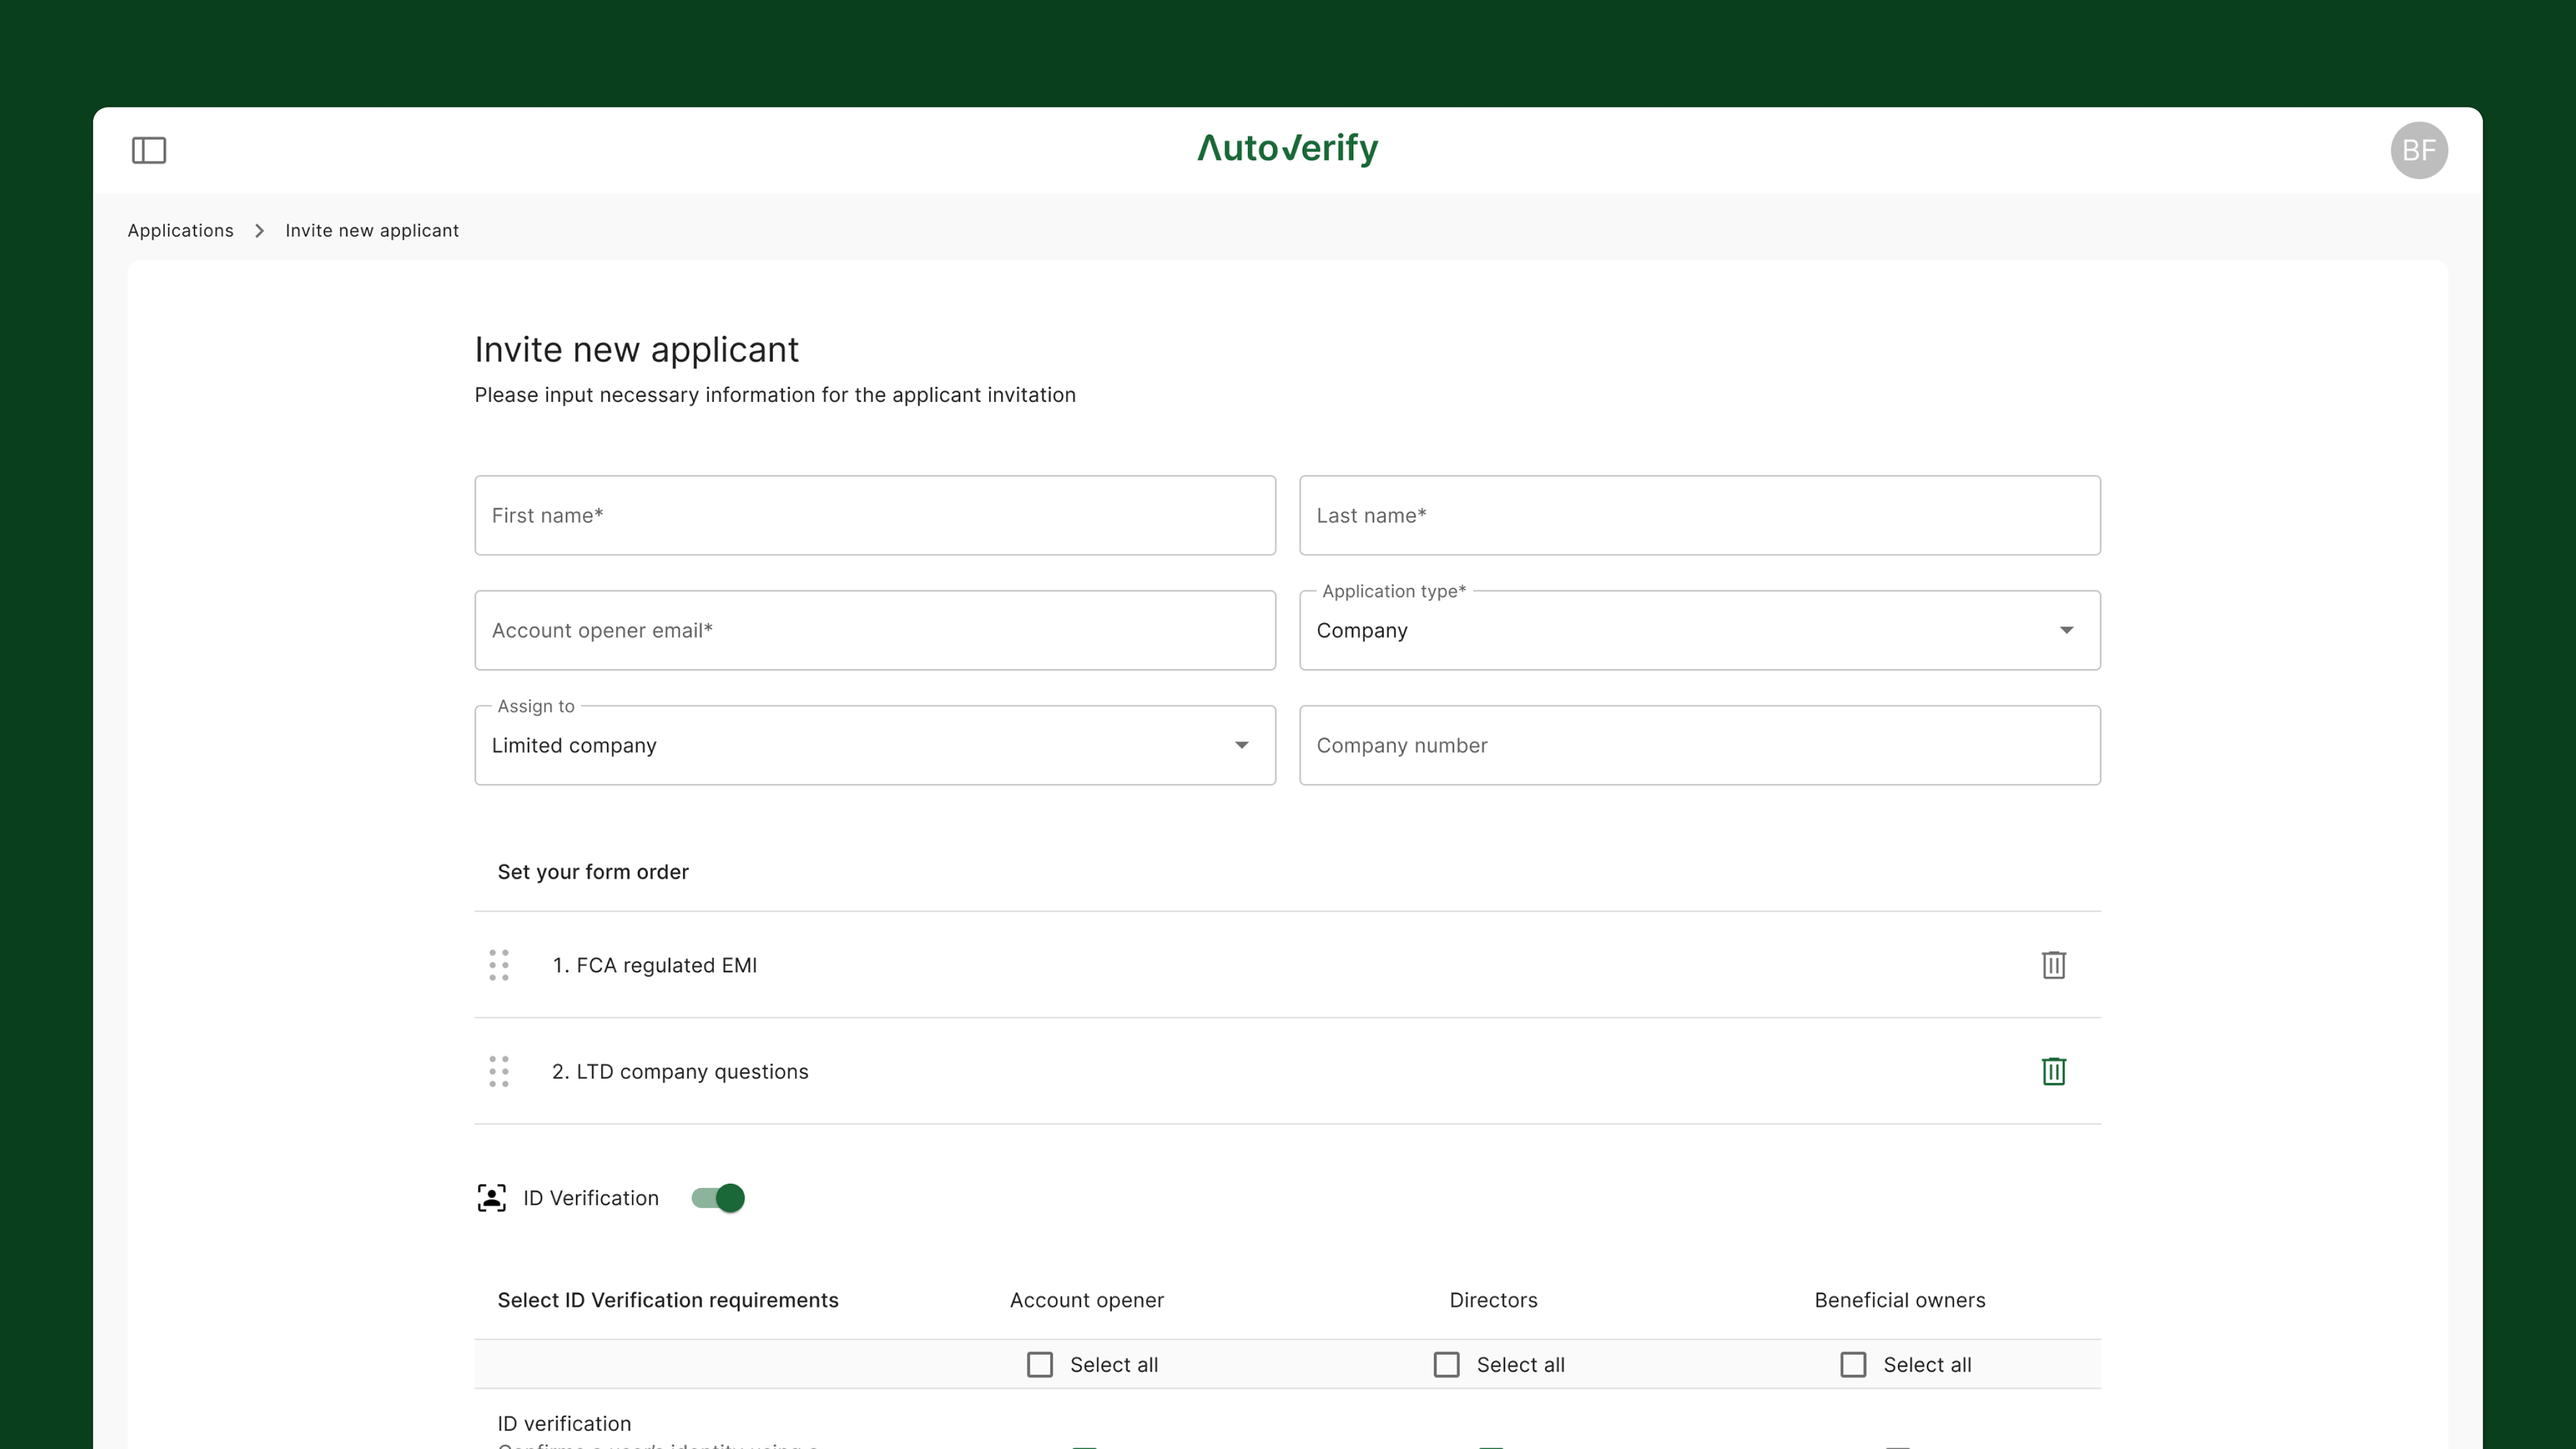Viewport: 2576px width, 1449px height.
Task: Enter the Account opener email field
Action: 874,630
